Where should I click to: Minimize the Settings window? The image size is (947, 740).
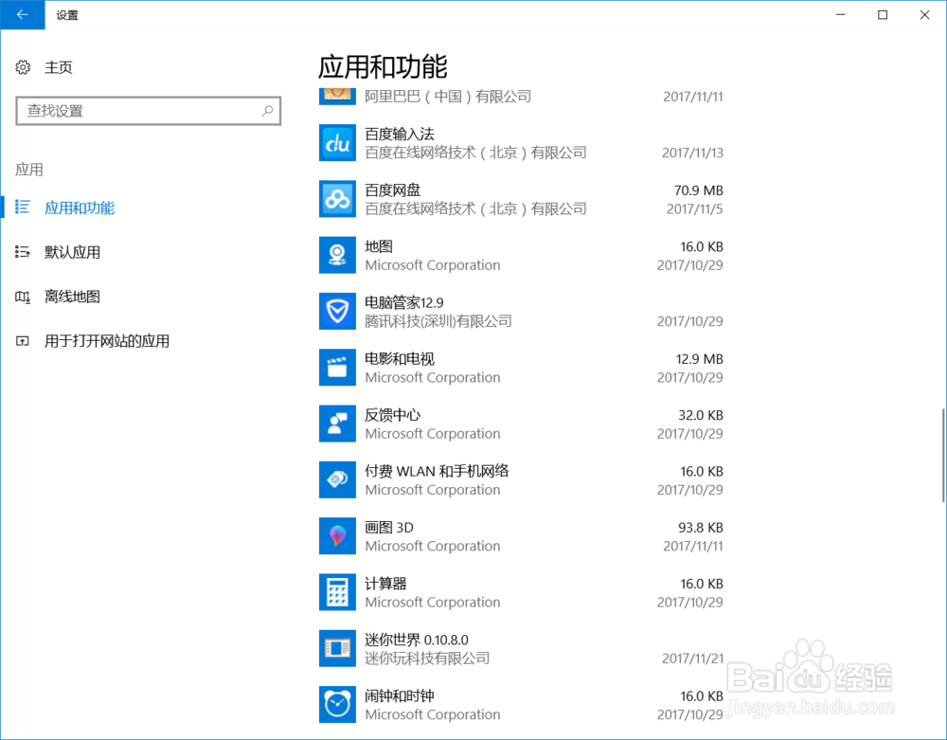tap(840, 15)
